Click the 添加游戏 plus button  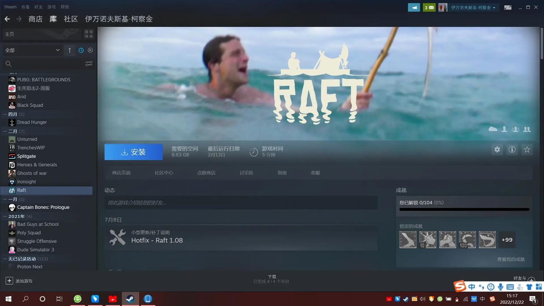tap(9, 281)
